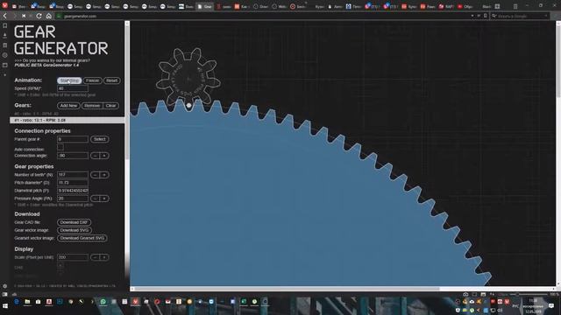Viewport: 561px width, 315px height.
Task: Open a new tab with plus icon
Action: [497, 6]
